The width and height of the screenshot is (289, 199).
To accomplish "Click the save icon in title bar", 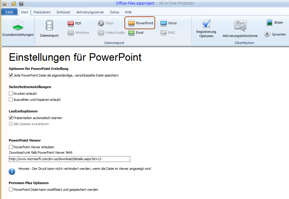I will click(21, 4).
